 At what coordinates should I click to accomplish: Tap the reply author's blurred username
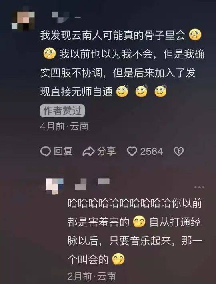92,184
